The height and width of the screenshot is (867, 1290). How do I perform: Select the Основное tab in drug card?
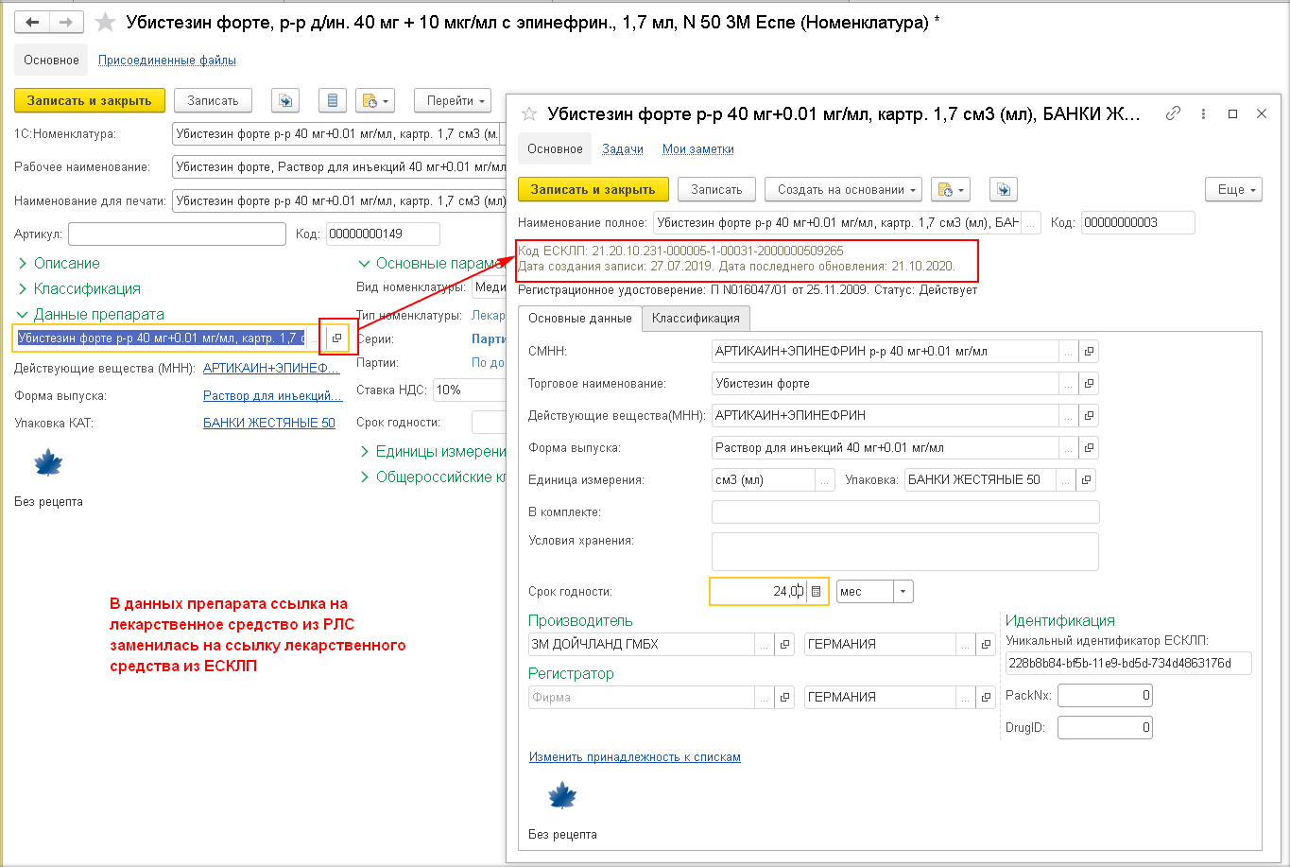tap(555, 148)
